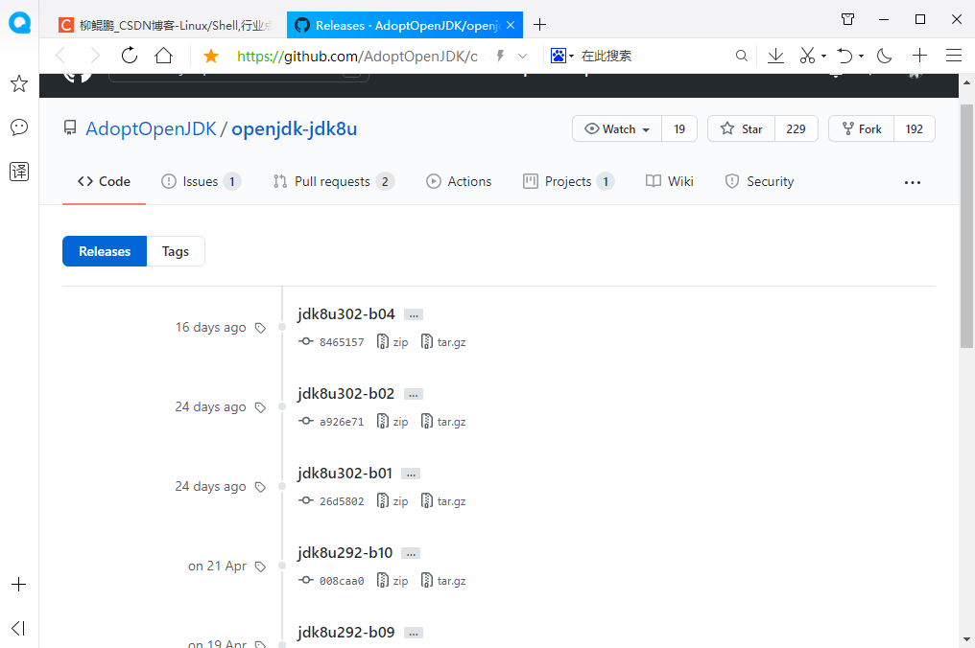Viewport: 975px width, 648px height.
Task: Switch to the Wiki tab
Action: click(670, 181)
